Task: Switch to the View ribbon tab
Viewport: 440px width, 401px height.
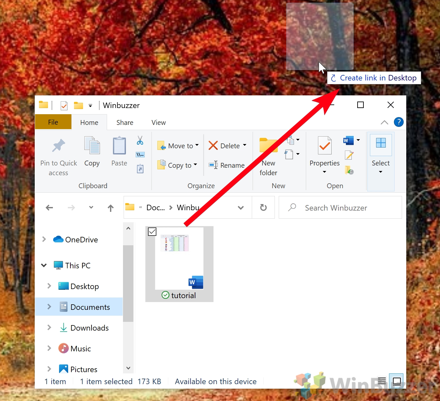Action: pos(159,122)
